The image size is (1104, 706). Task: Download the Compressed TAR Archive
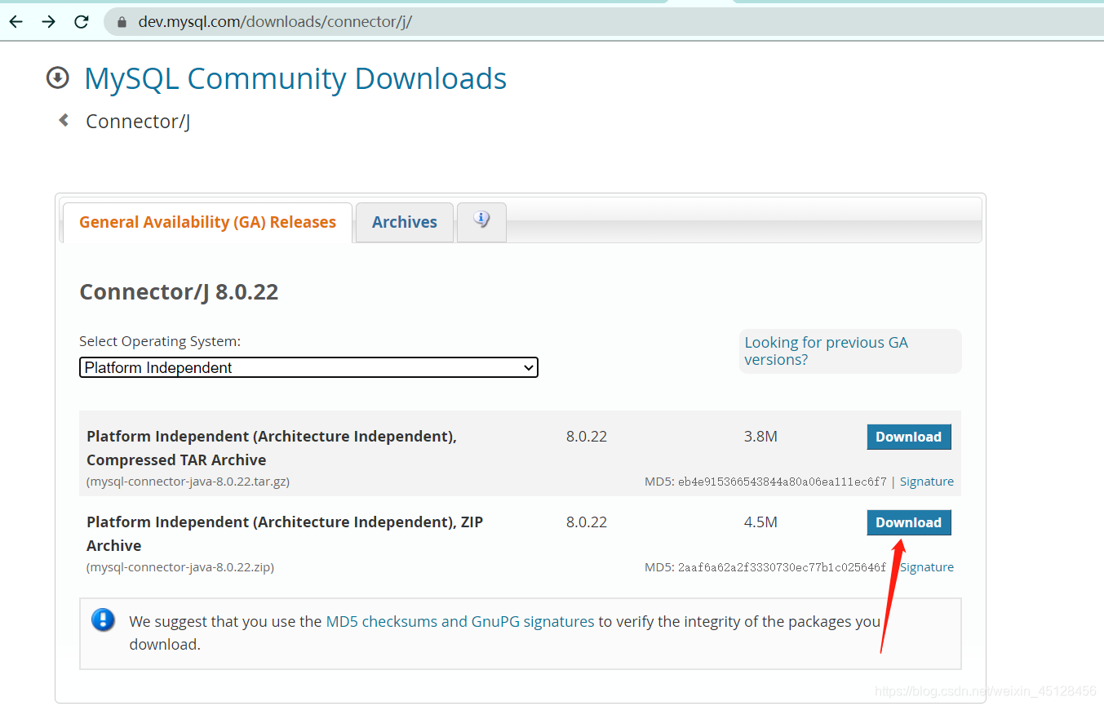(908, 437)
